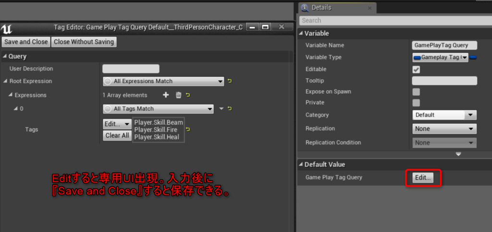This screenshot has width=492, height=232.
Task: Click Close Without Saving button
Action: point(84,42)
